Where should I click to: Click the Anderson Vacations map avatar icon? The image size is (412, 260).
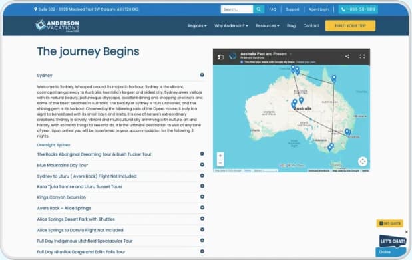click(232, 56)
